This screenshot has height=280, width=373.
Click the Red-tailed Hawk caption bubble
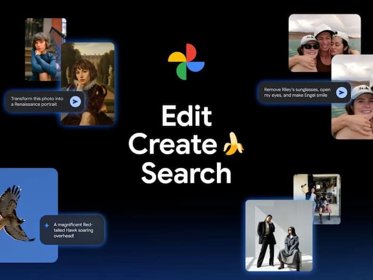pyautogui.click(x=72, y=229)
